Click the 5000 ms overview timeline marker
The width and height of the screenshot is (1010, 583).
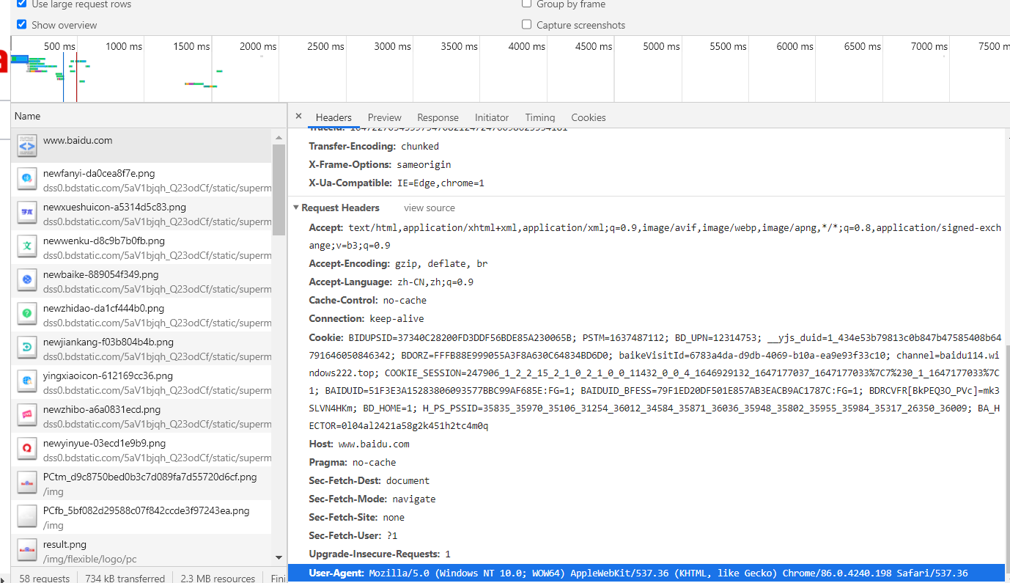pyautogui.click(x=662, y=46)
